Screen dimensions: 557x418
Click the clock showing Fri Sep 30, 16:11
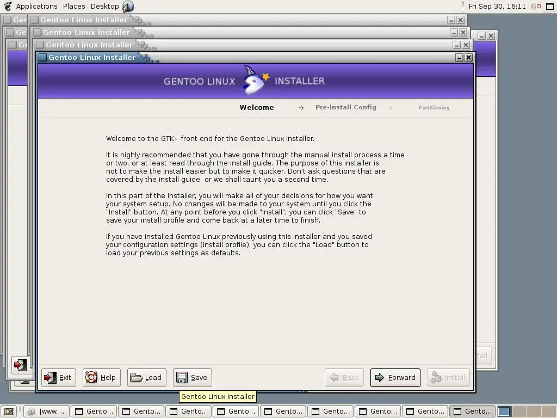point(497,6)
